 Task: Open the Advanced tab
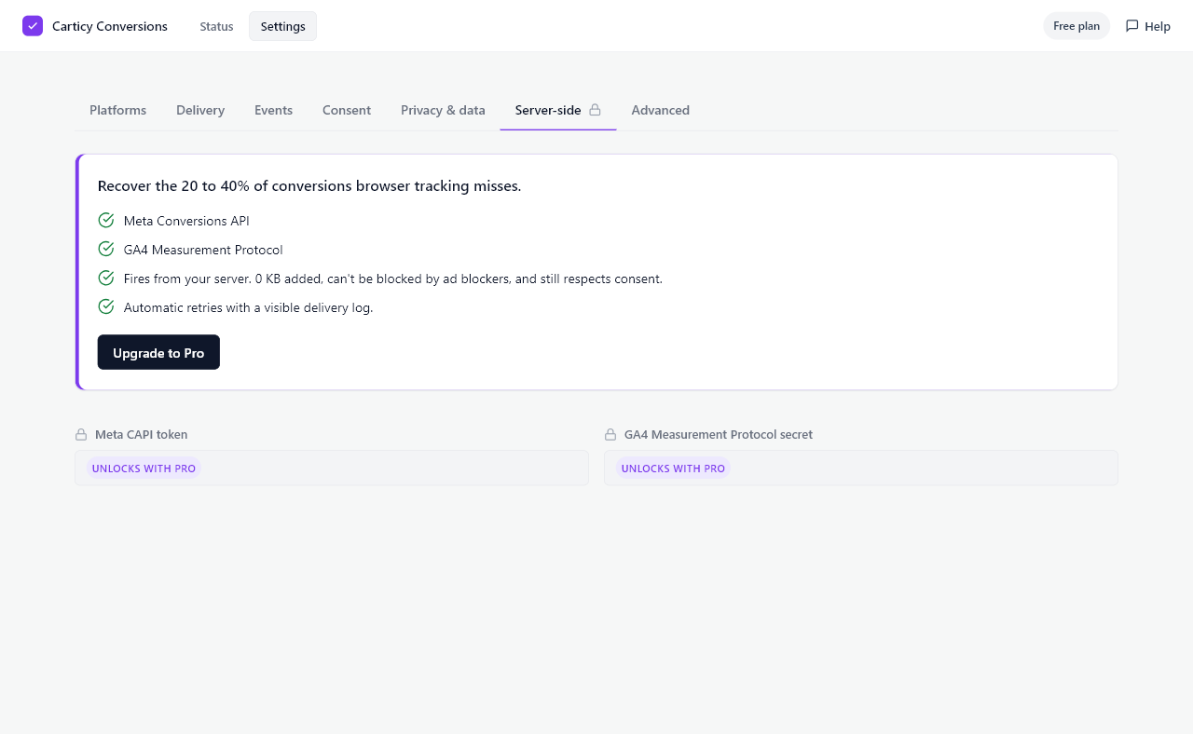click(x=660, y=110)
